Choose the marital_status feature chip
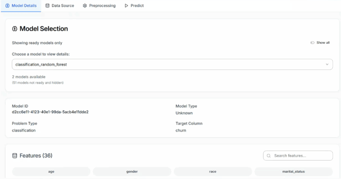 (293, 172)
